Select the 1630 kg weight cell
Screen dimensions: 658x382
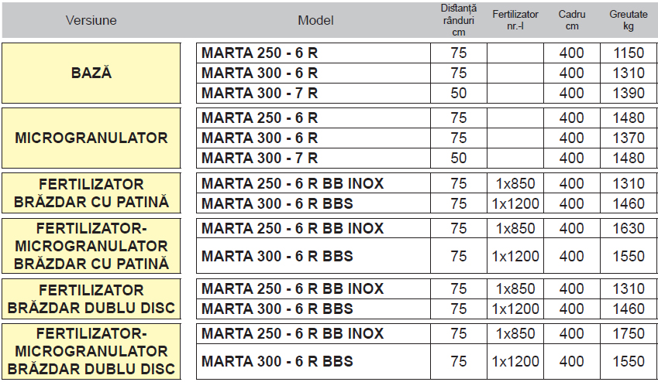pos(628,229)
